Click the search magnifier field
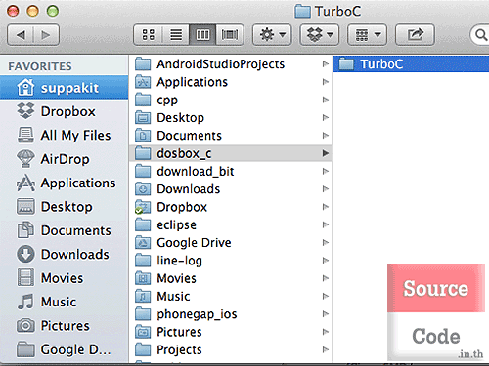This screenshot has height=366, width=489. pyautogui.click(x=480, y=34)
